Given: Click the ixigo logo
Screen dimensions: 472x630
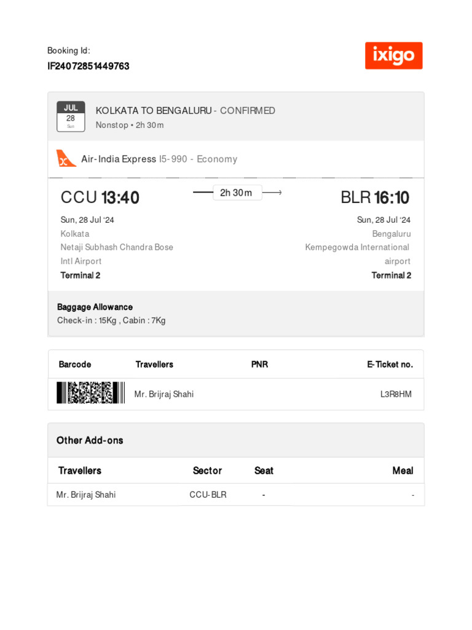Looking at the screenshot, I should (x=393, y=56).
